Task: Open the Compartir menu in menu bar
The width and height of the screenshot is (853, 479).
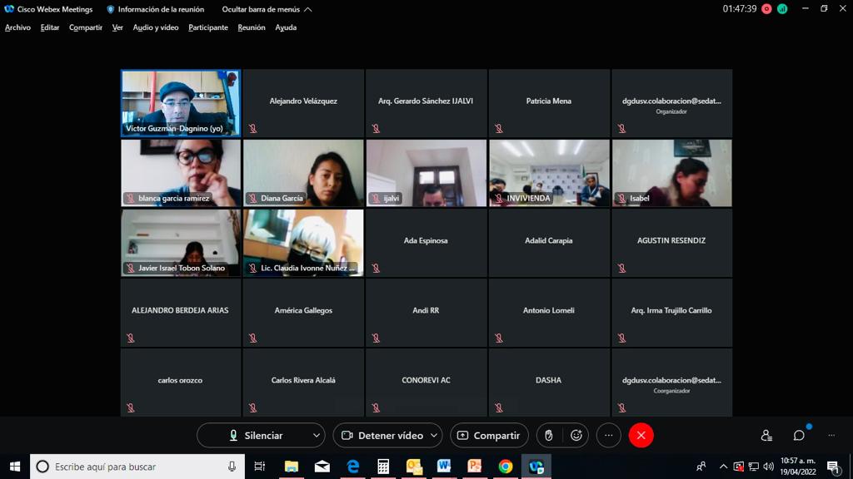Action: coord(86,27)
